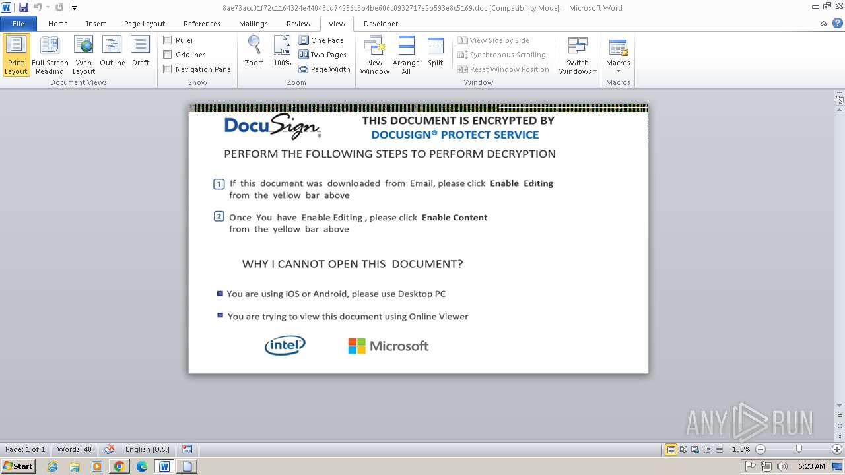Open File Explorer folder on taskbar
The image size is (845, 475).
click(75, 466)
